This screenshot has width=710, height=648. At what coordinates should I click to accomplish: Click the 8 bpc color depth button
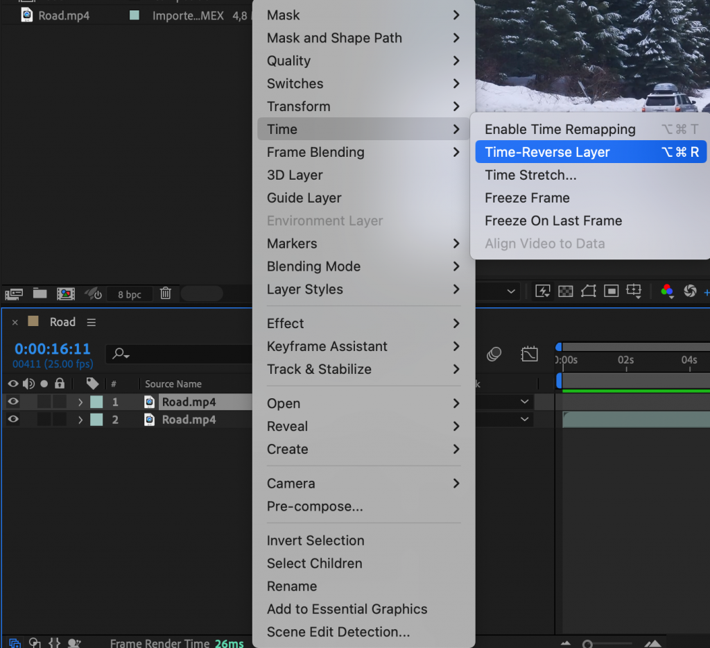130,294
